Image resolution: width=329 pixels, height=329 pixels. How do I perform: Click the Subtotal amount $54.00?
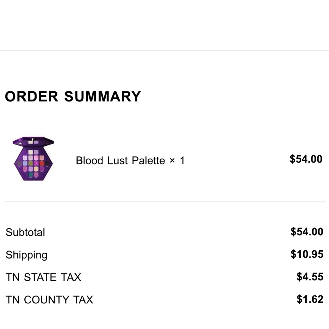(307, 232)
